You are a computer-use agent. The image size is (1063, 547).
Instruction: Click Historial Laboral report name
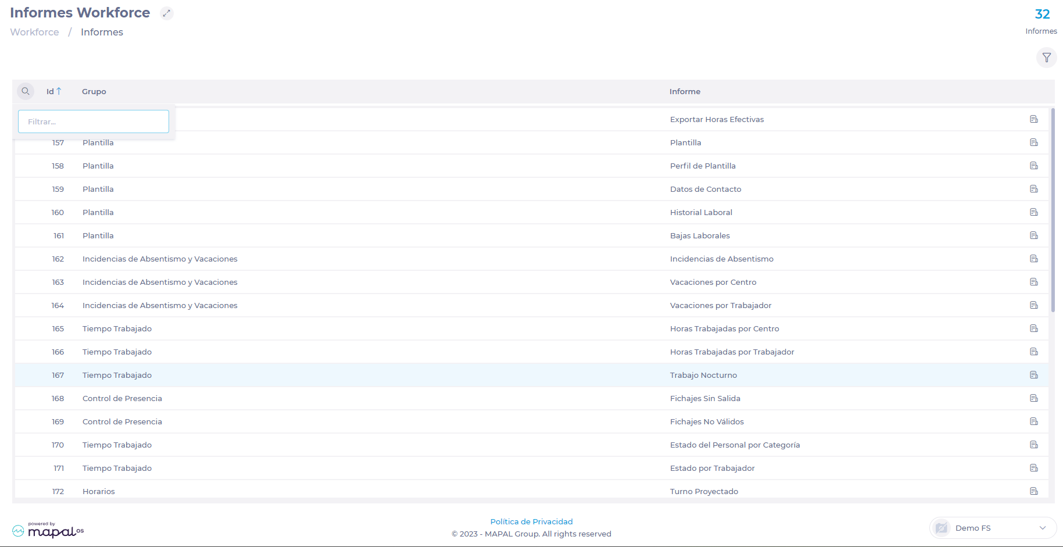pos(701,212)
